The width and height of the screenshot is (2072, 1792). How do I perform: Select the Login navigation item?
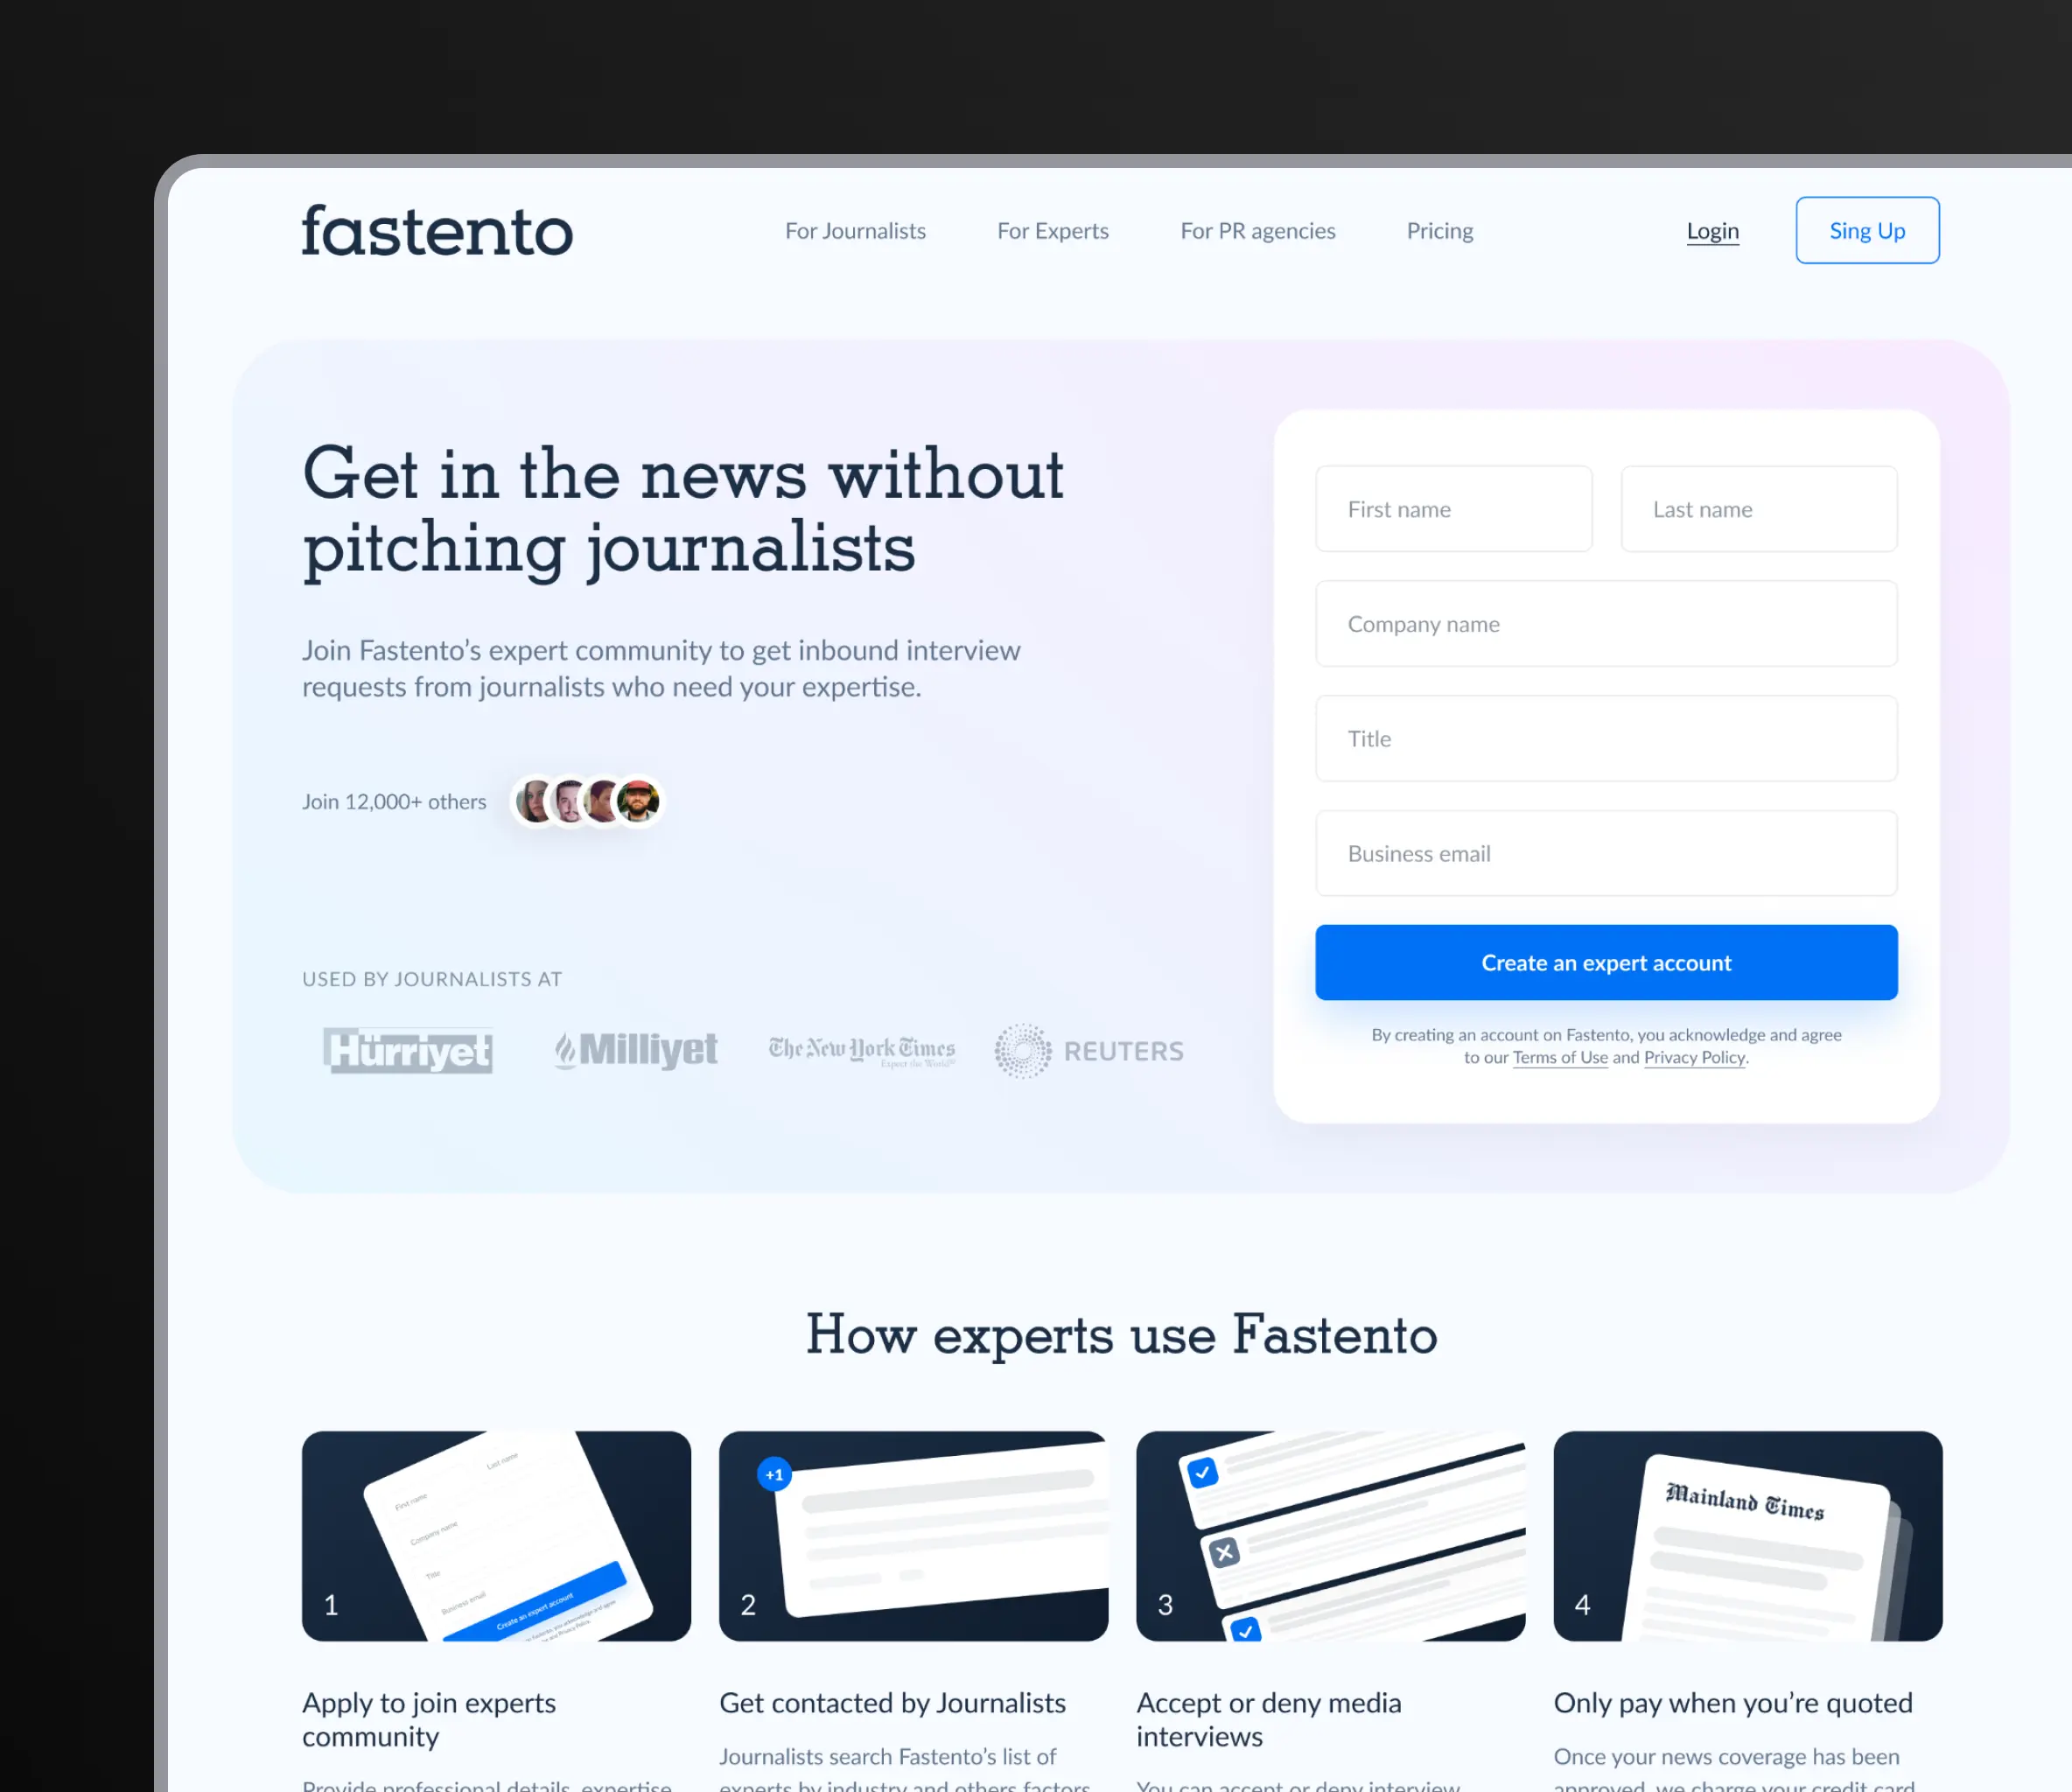pos(1712,229)
